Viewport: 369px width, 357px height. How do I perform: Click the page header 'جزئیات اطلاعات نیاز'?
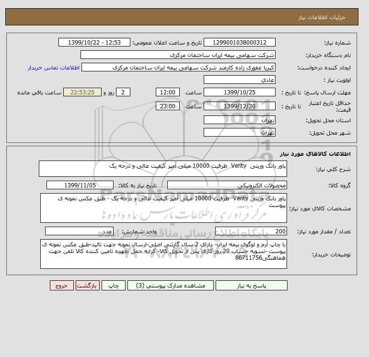(322, 17)
